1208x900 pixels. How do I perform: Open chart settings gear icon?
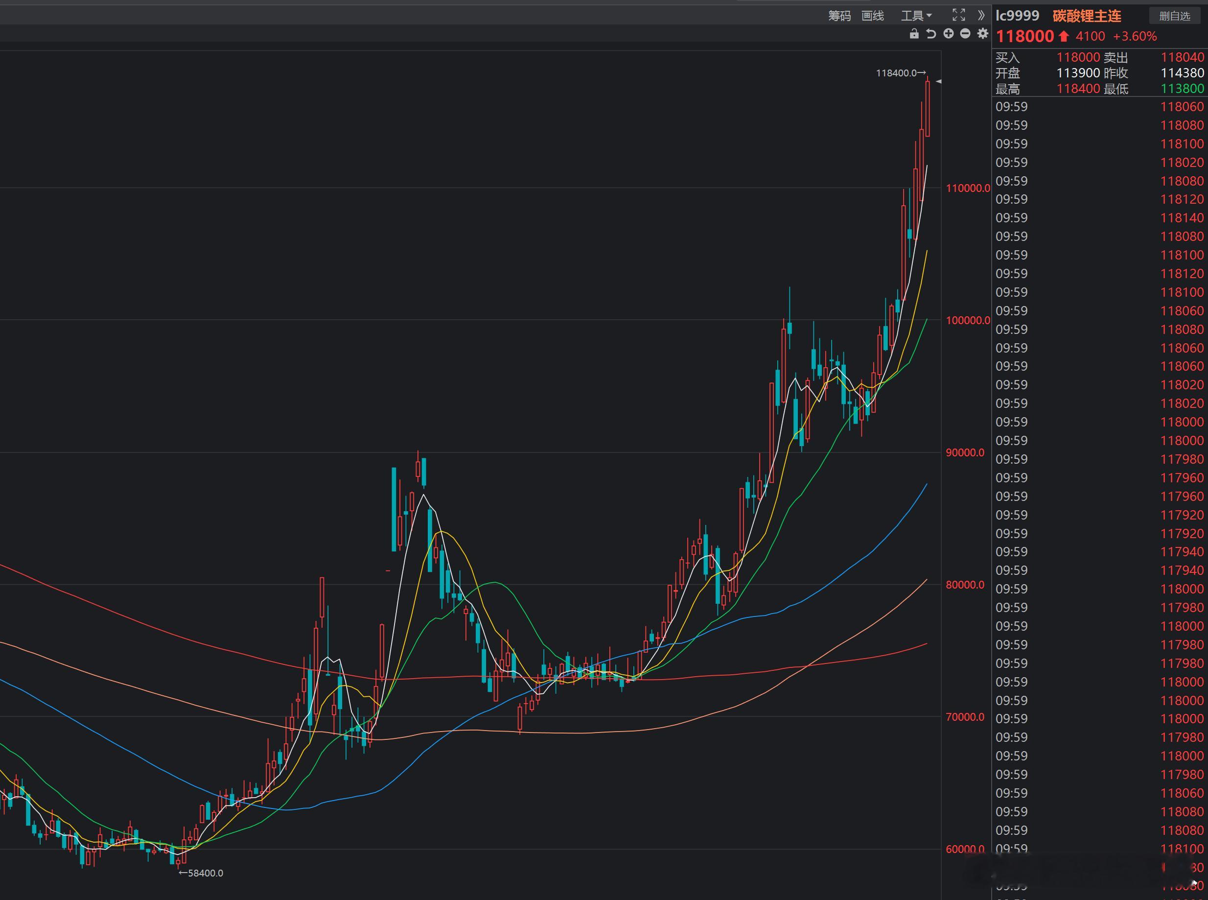point(982,34)
